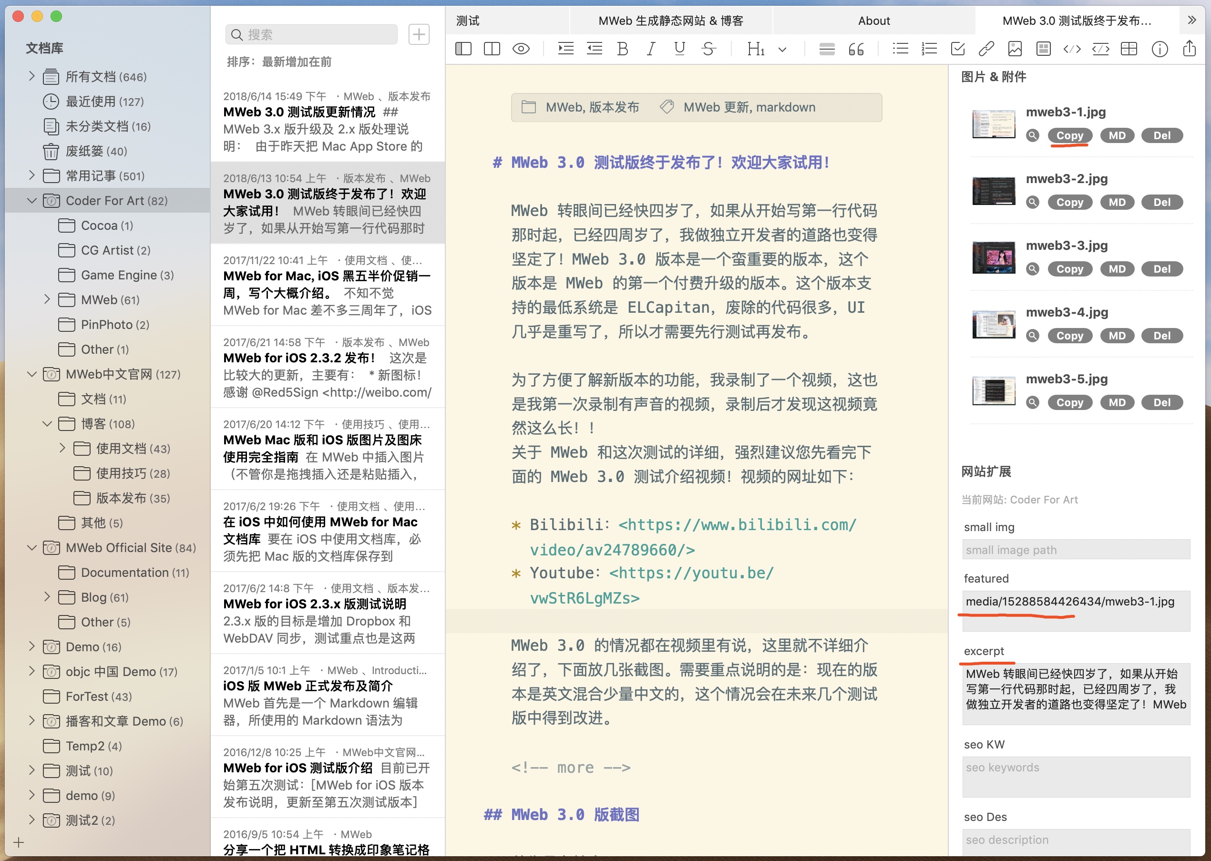Viewport: 1211px width, 861px height.
Task: Click the mweb3-3.jpg thumbnail
Action: 993,257
